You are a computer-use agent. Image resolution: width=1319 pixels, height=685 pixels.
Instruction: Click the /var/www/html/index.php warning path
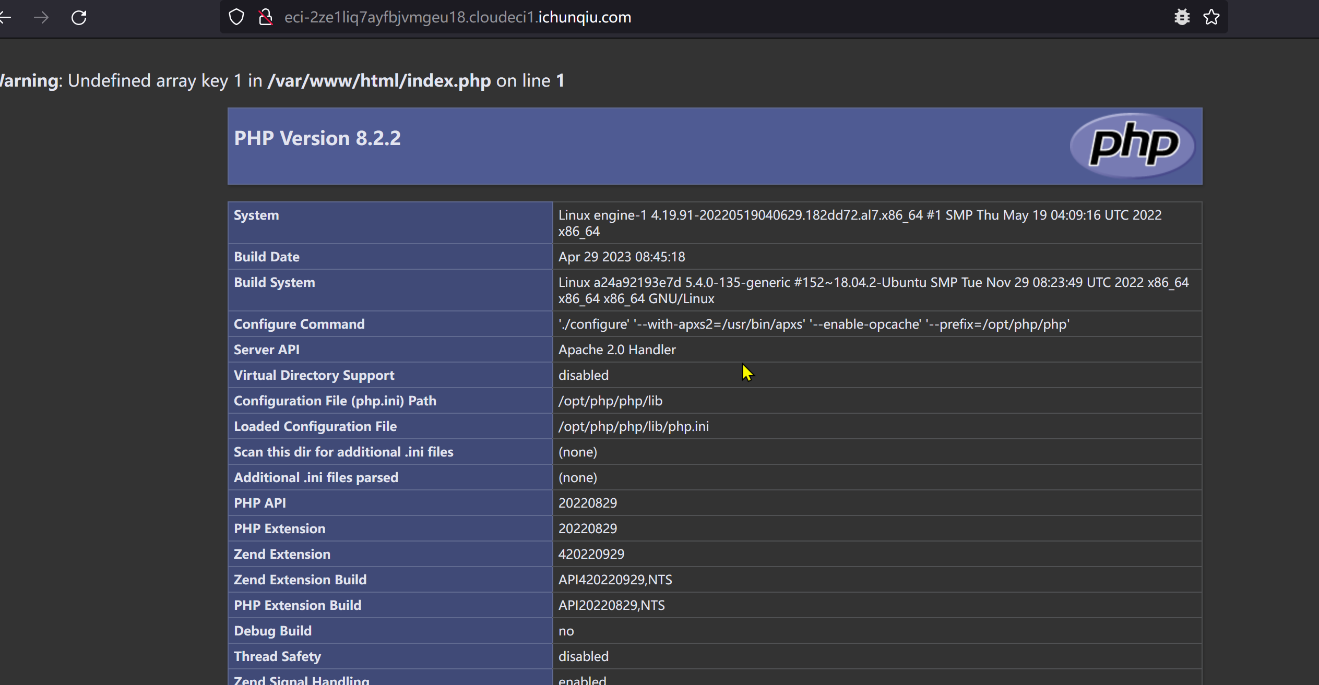tap(379, 81)
